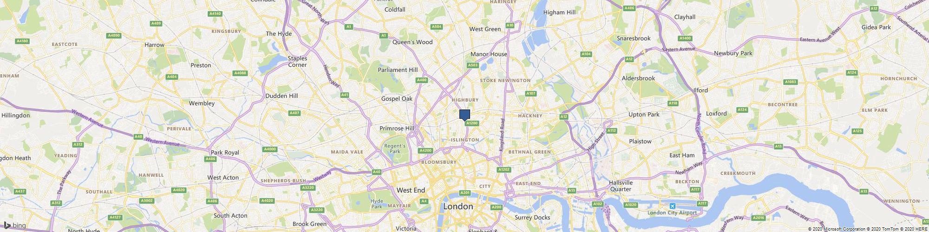Screen dimensions: 929x232
Task: Click the A40 road shield near Westway
Action: click(377, 172)
